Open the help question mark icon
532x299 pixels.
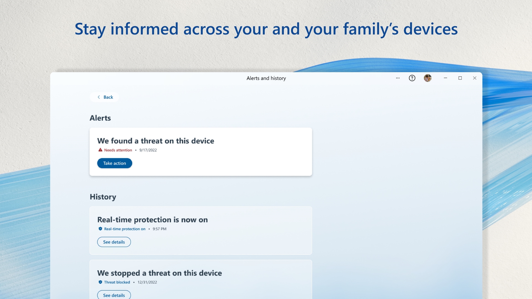coord(412,78)
